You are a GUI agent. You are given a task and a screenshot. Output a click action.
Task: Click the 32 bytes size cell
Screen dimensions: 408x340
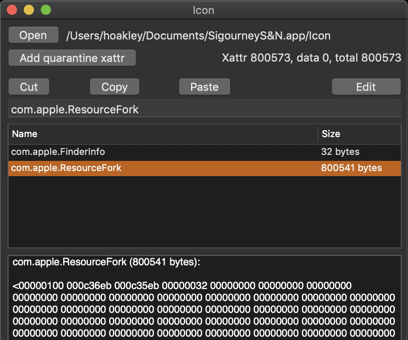pos(340,152)
